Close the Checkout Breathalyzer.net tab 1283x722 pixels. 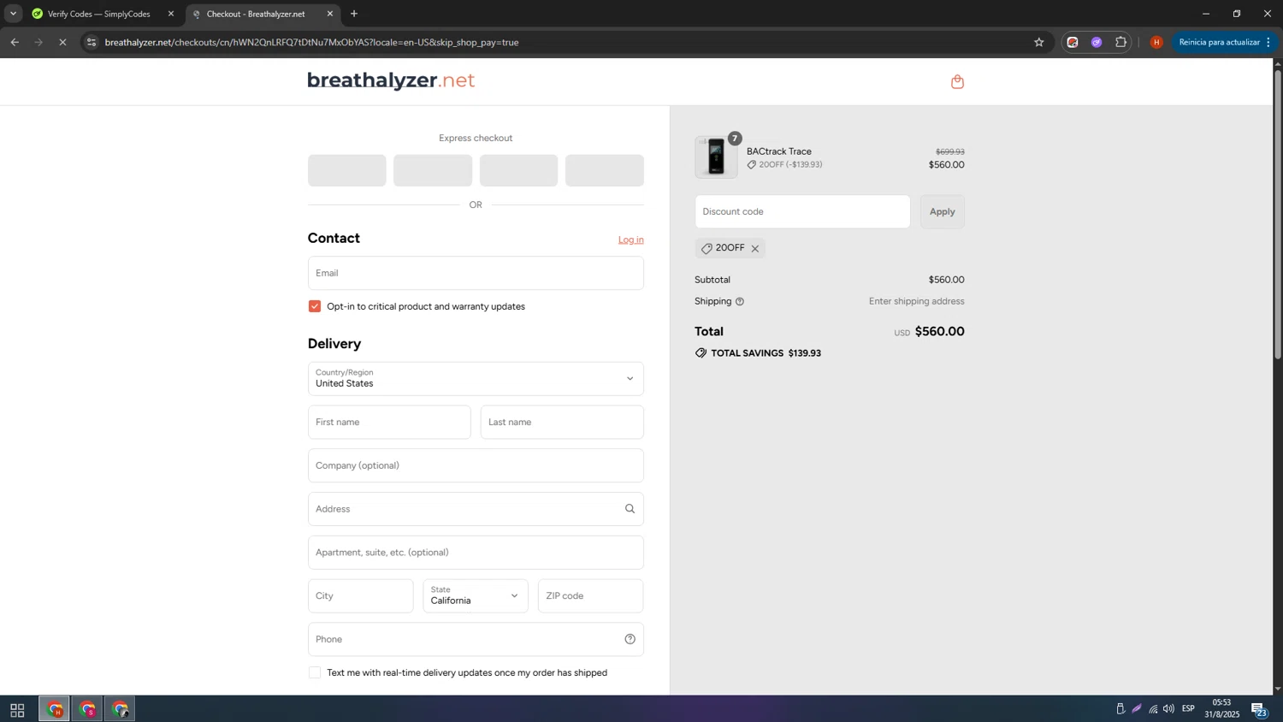[x=330, y=14]
